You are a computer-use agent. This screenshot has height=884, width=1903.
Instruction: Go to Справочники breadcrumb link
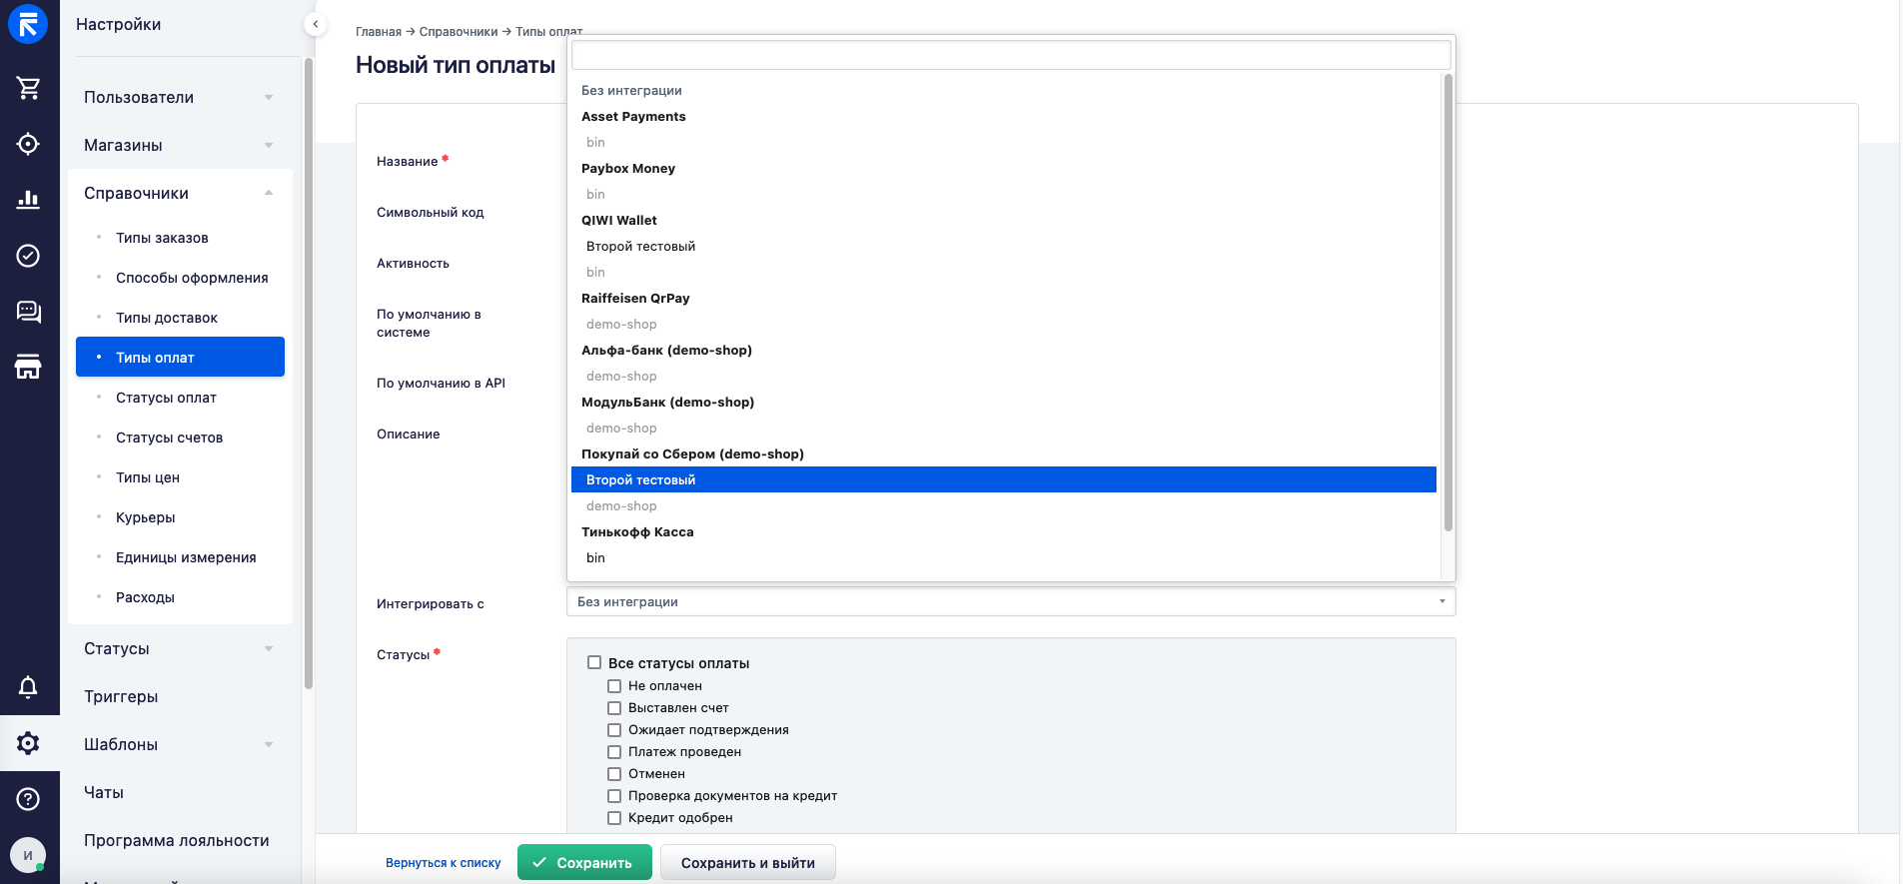click(459, 32)
